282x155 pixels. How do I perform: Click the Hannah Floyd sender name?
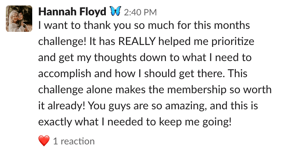[x=72, y=12]
